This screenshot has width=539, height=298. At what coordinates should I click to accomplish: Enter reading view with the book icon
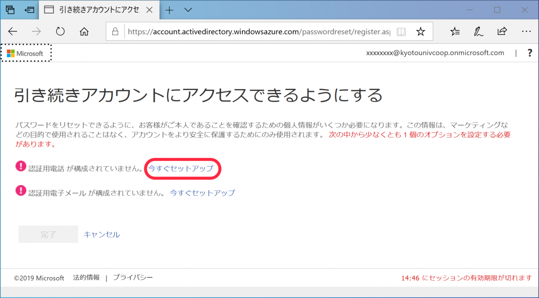401,32
